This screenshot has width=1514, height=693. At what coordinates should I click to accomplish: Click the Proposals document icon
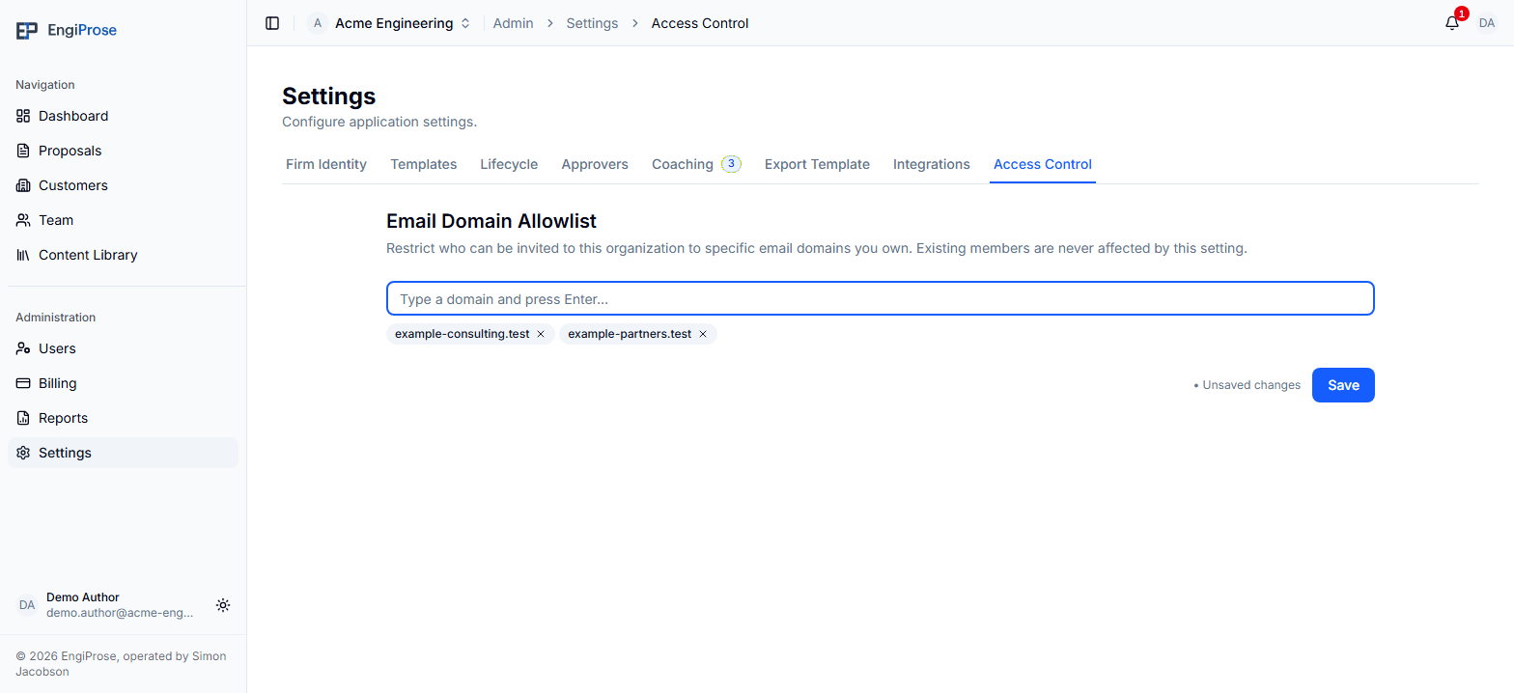pyautogui.click(x=23, y=151)
